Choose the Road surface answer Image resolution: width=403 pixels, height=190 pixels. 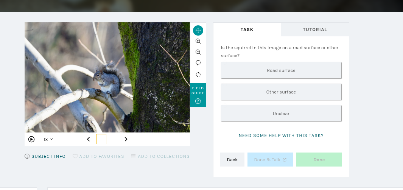(281, 70)
